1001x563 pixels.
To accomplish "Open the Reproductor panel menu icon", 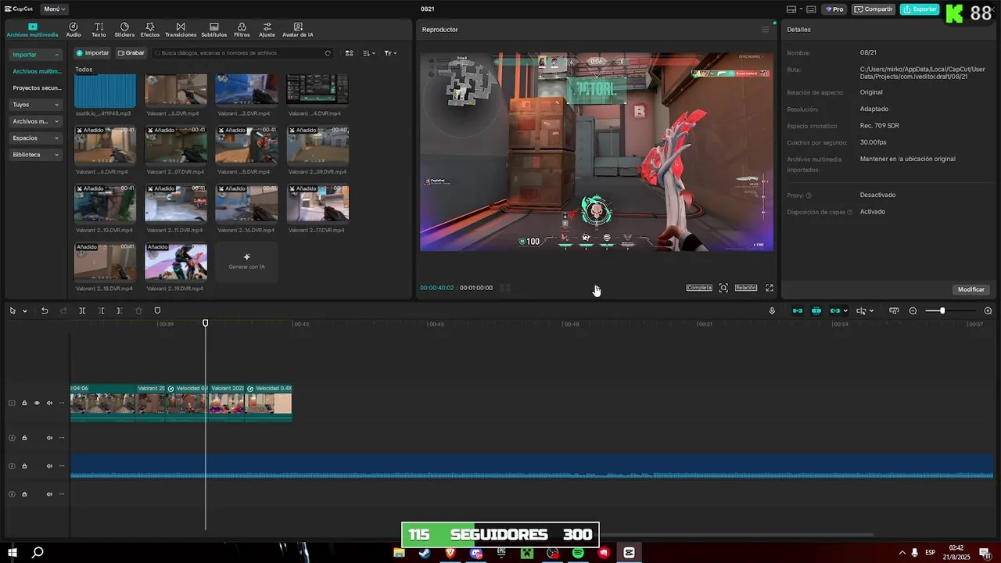I will [x=765, y=30].
